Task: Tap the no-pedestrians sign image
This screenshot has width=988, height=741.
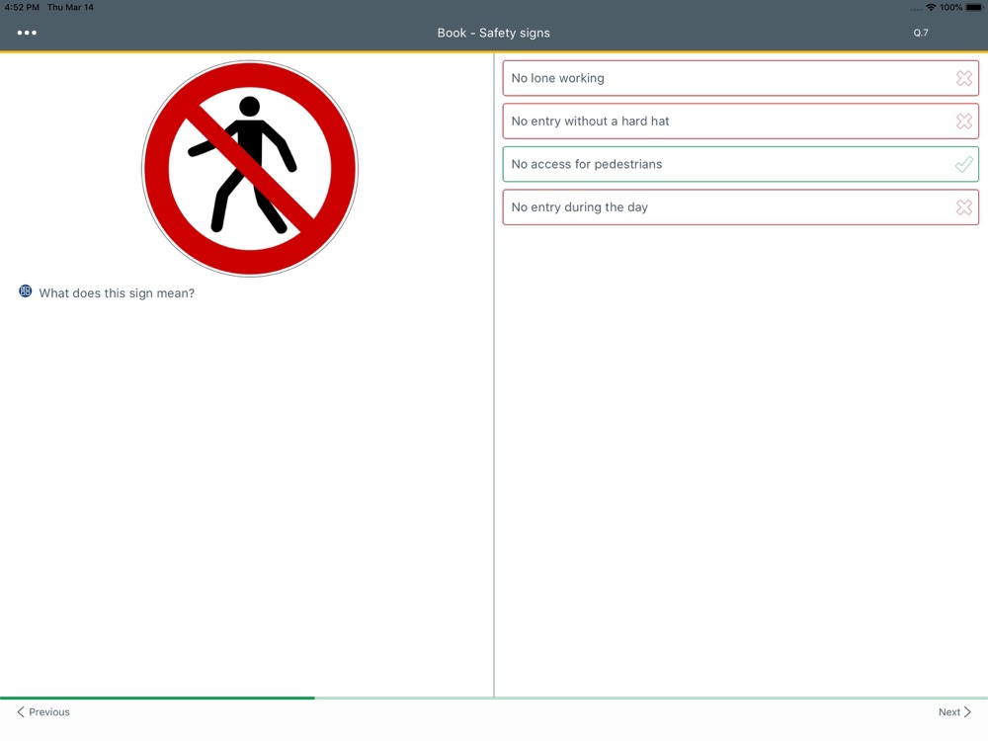Action: pos(250,169)
